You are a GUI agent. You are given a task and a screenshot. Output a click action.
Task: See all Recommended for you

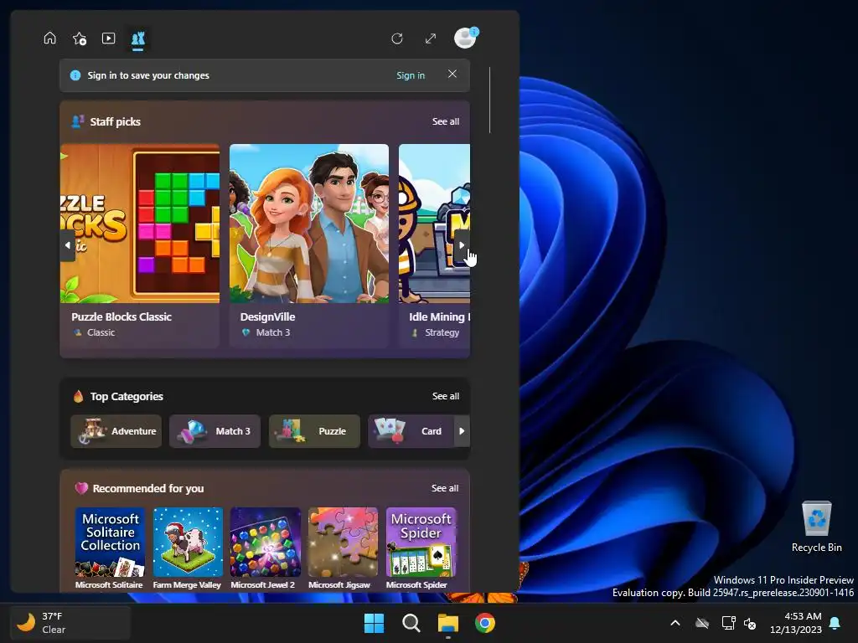[x=445, y=488]
